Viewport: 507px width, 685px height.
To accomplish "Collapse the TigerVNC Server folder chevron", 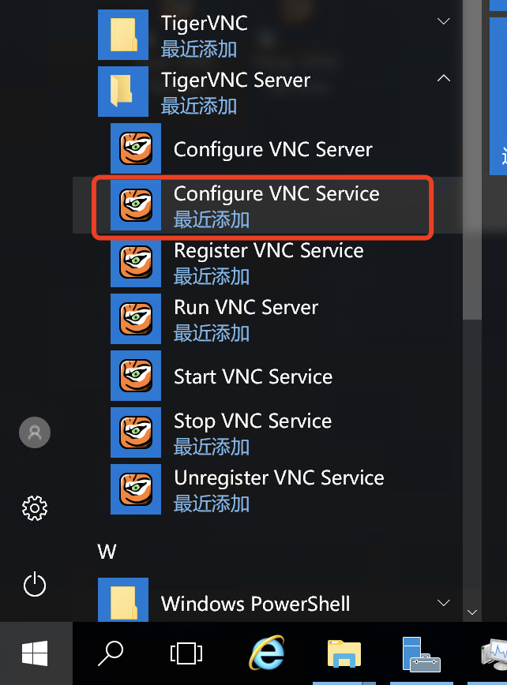I will [444, 78].
